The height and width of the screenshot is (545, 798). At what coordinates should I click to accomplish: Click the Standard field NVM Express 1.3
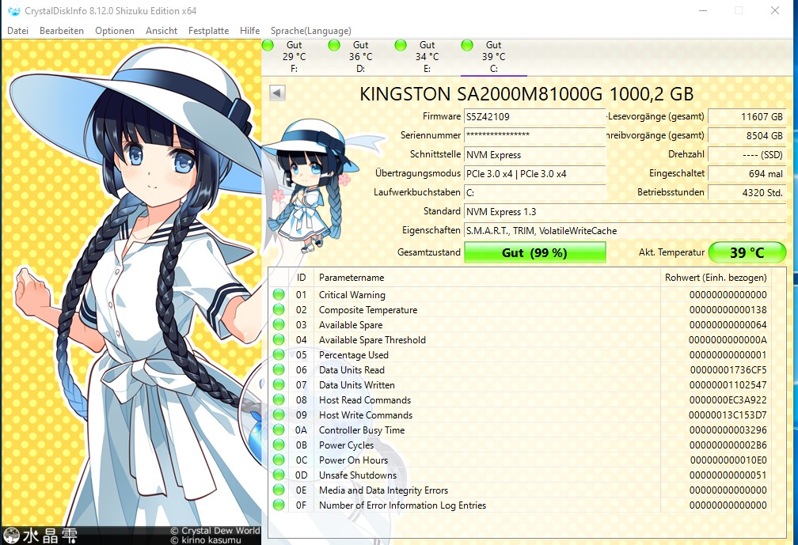(625, 211)
